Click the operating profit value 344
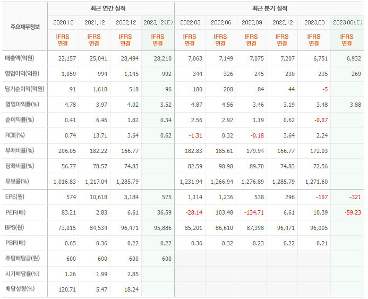The width and height of the screenshot is (368, 299). click(198, 74)
